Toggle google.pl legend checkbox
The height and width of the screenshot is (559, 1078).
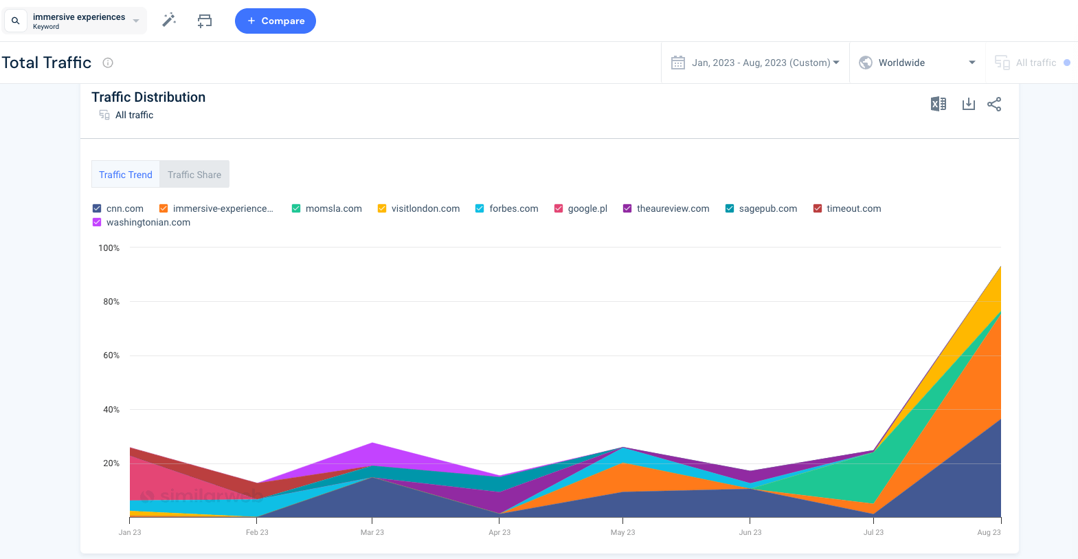[x=559, y=208]
